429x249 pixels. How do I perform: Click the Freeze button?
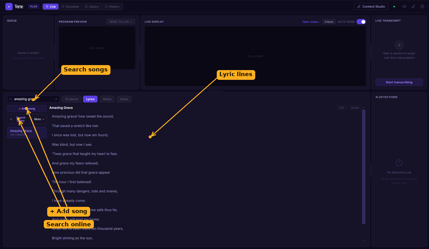point(329,22)
